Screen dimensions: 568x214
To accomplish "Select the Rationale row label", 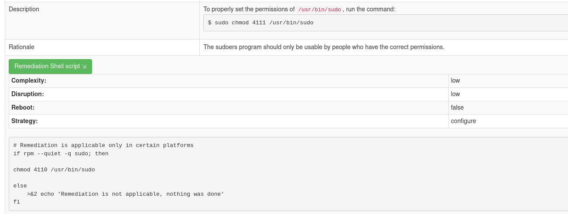I will [x=21, y=47].
